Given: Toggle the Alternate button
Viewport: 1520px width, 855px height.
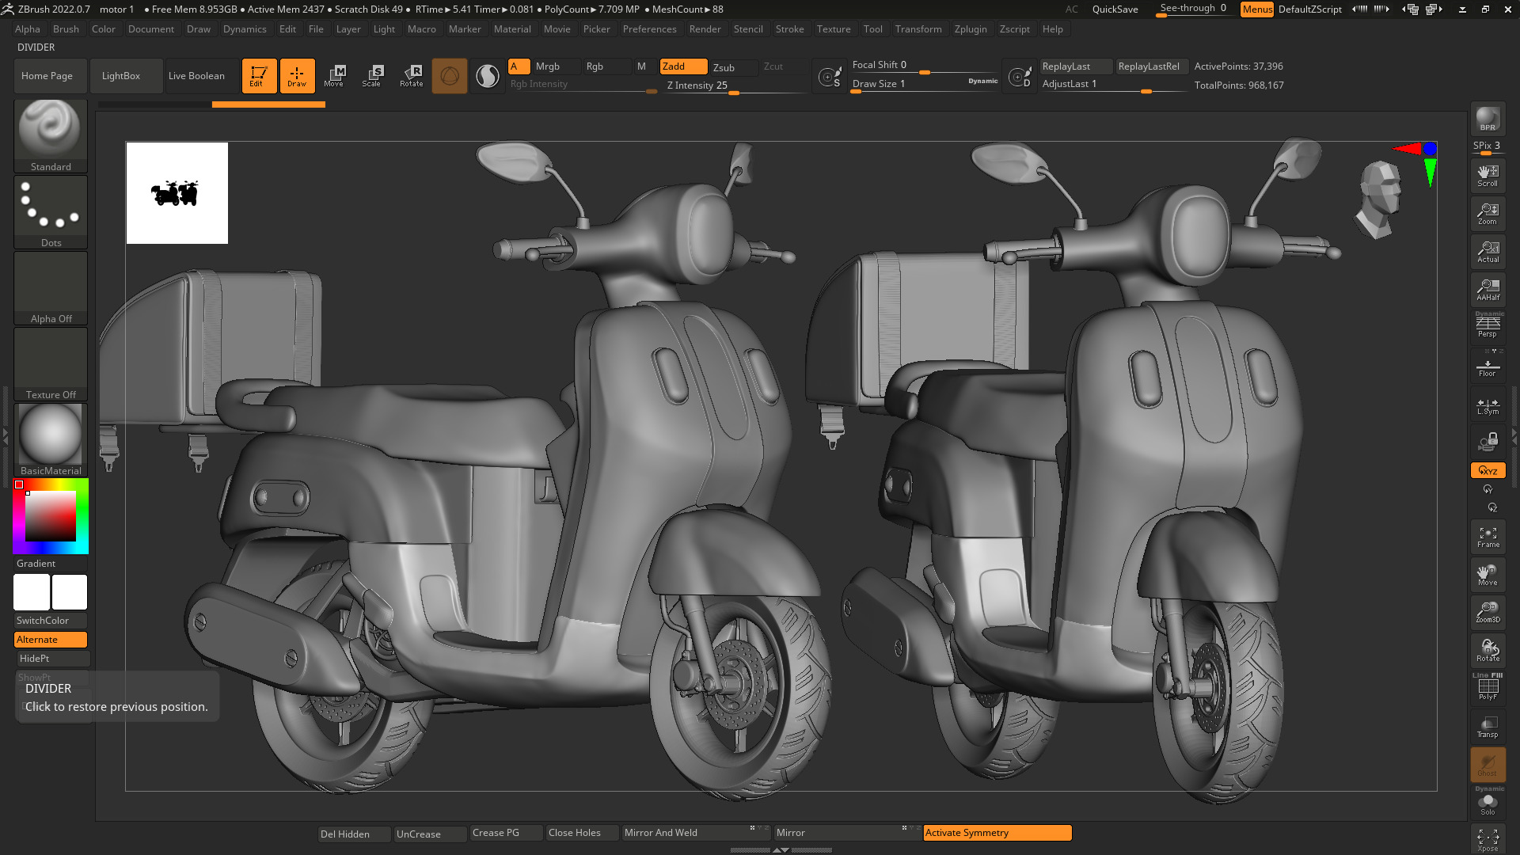Looking at the screenshot, I should pos(51,640).
